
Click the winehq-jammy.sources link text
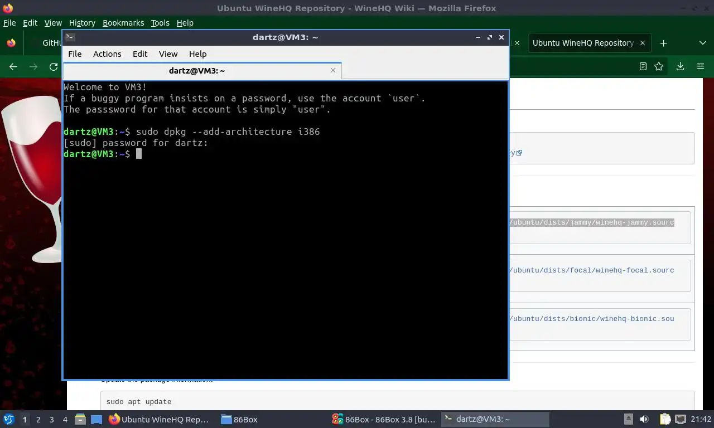pos(592,222)
